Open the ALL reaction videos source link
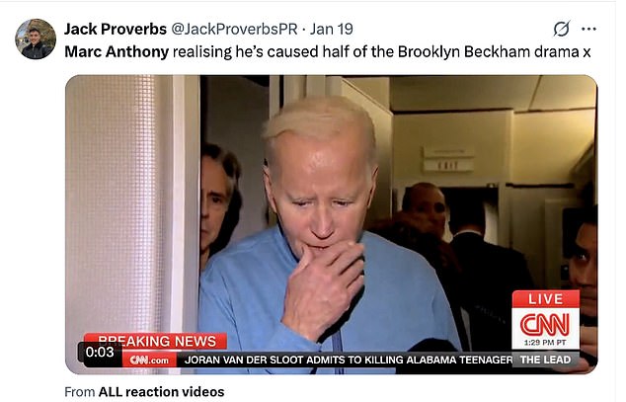 [161, 391]
